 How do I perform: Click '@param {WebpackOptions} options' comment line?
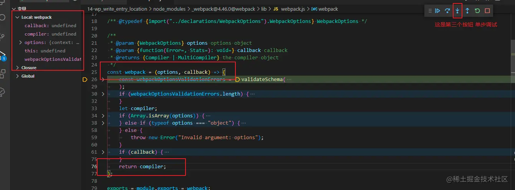[x=181, y=43]
